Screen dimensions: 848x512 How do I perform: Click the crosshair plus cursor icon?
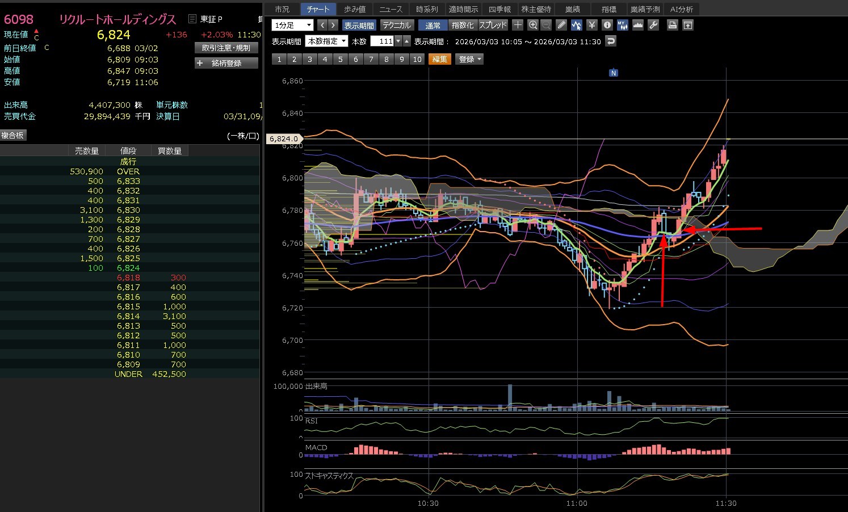pos(518,25)
